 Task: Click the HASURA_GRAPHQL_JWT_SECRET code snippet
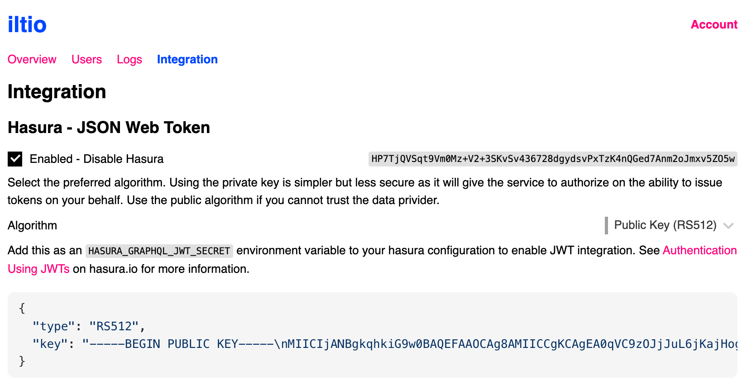pos(159,251)
